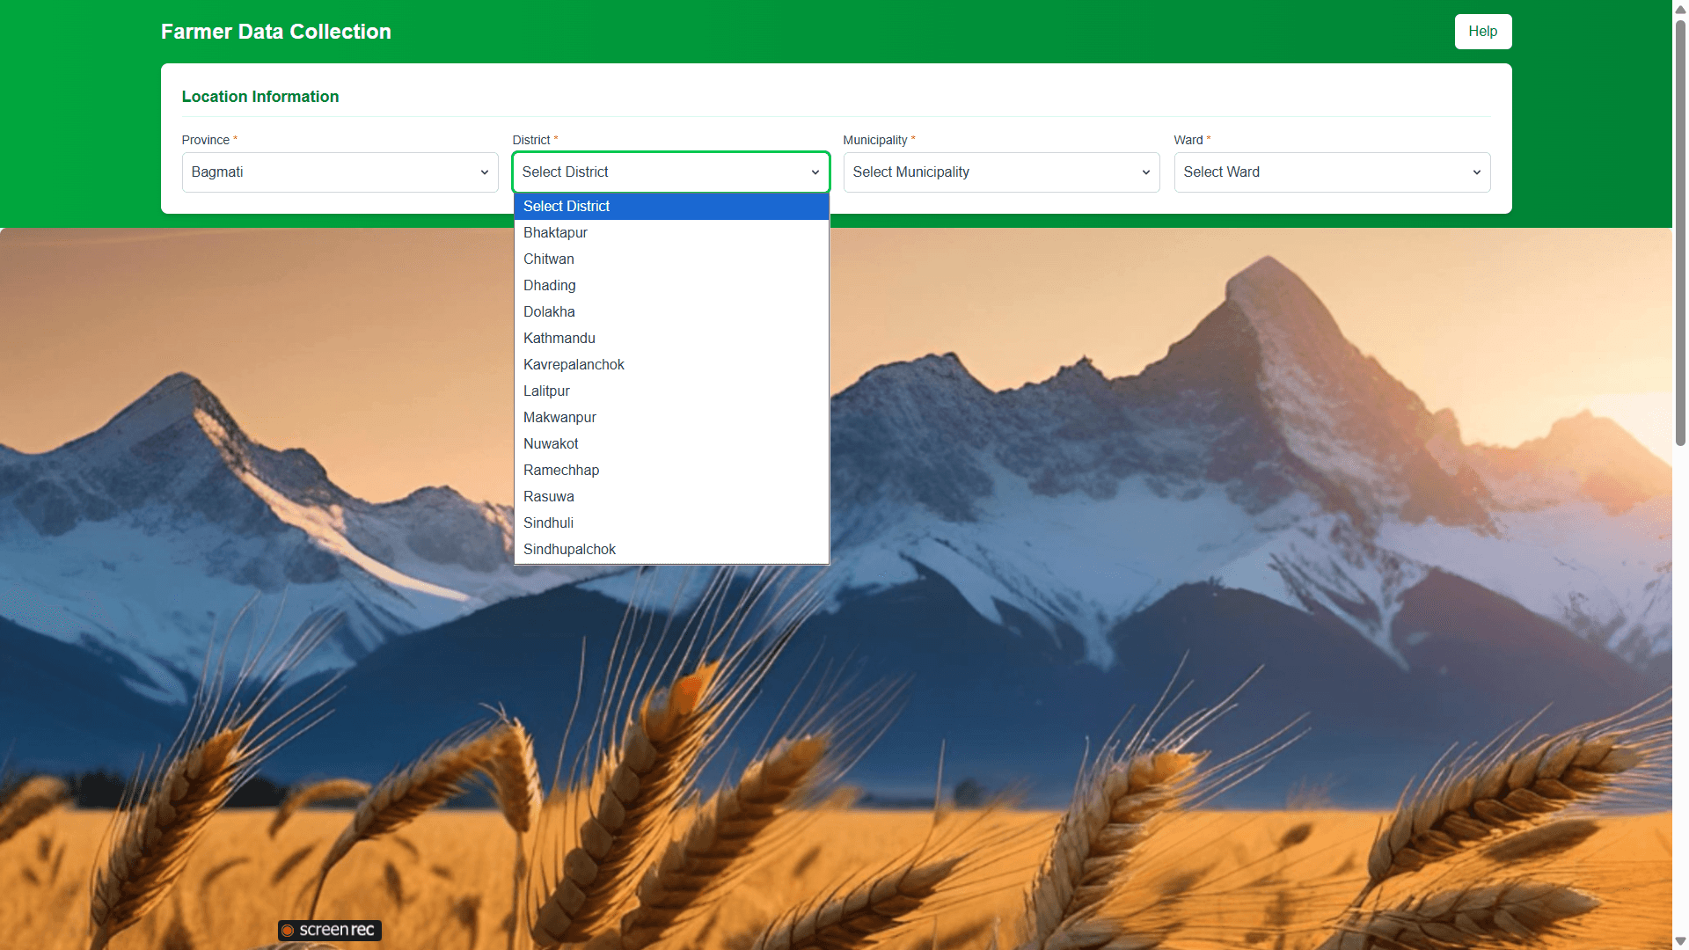Image resolution: width=1689 pixels, height=950 pixels.
Task: Open the Province dropdown showing Bagmati
Action: pos(340,172)
